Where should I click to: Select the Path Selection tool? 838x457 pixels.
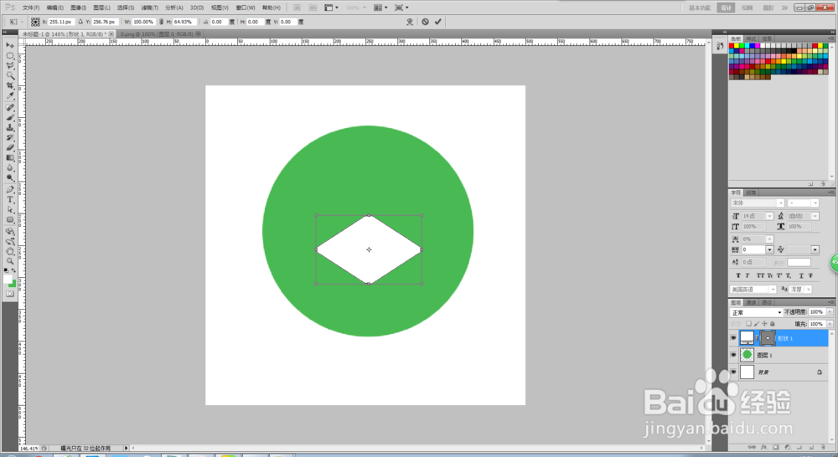9,210
